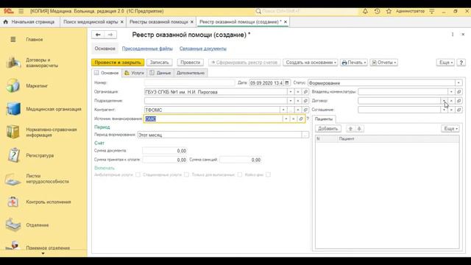Open form options three-dot menu
The image size is (471, 265).
453,35
